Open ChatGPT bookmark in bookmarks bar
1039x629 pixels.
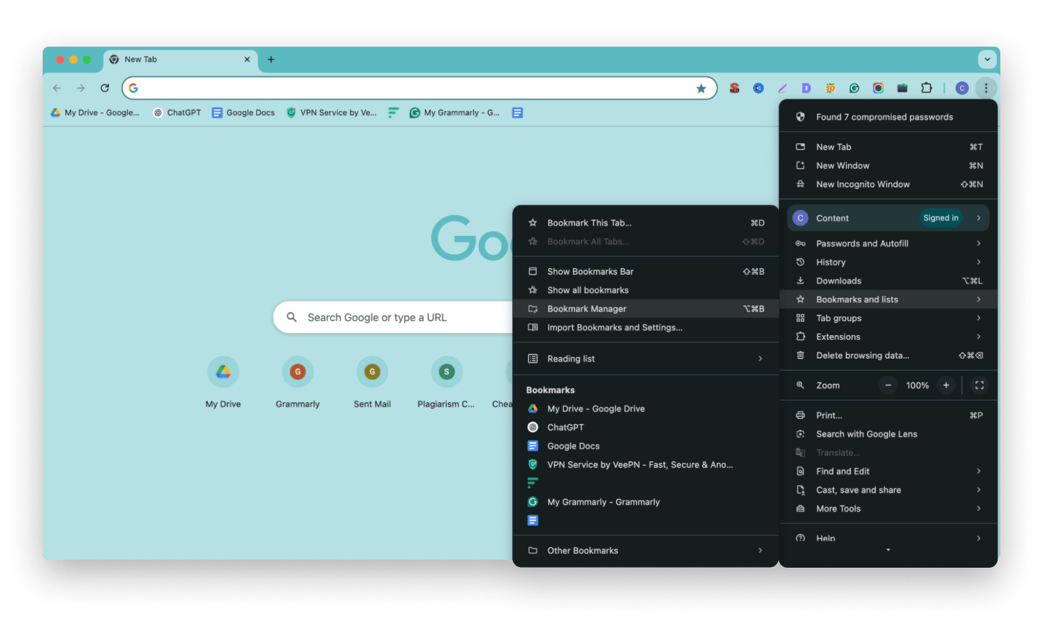(x=177, y=113)
